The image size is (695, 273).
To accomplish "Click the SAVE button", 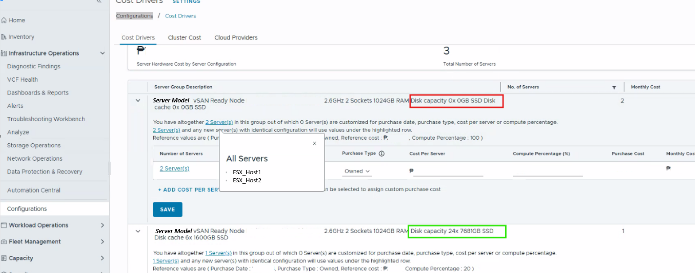I will pyautogui.click(x=167, y=210).
